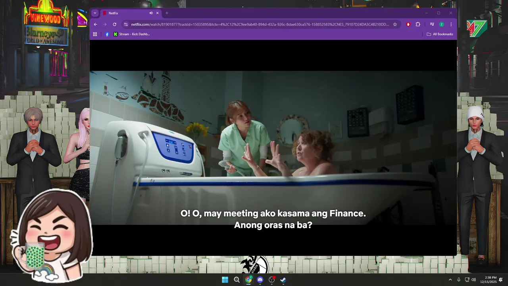
Task: Switch to Chrome in the taskbar
Action: click(248, 280)
